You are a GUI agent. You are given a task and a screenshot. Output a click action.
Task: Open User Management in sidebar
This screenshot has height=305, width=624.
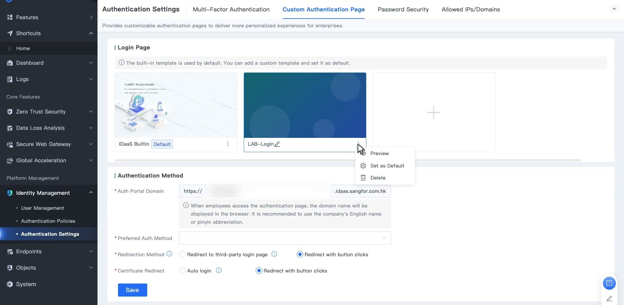pyautogui.click(x=43, y=208)
